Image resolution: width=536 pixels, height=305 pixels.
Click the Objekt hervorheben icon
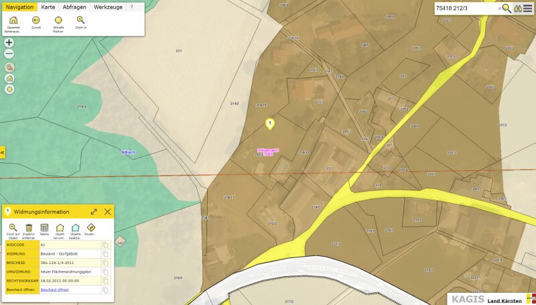point(60,228)
